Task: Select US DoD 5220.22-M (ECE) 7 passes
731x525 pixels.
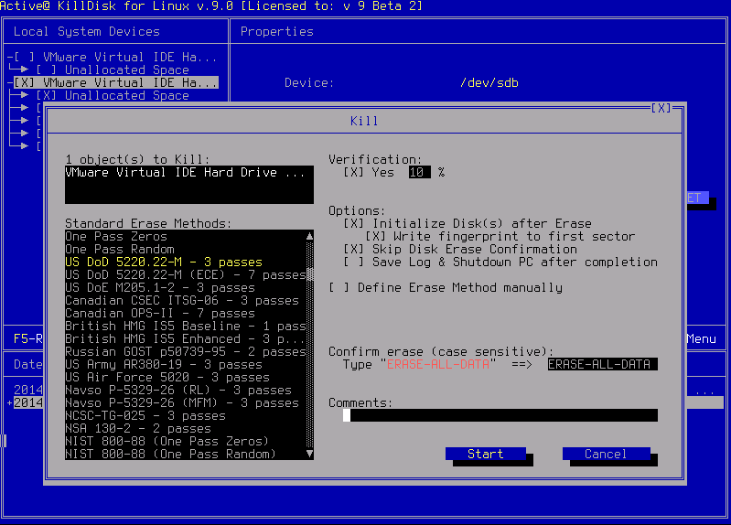Action: coord(185,274)
